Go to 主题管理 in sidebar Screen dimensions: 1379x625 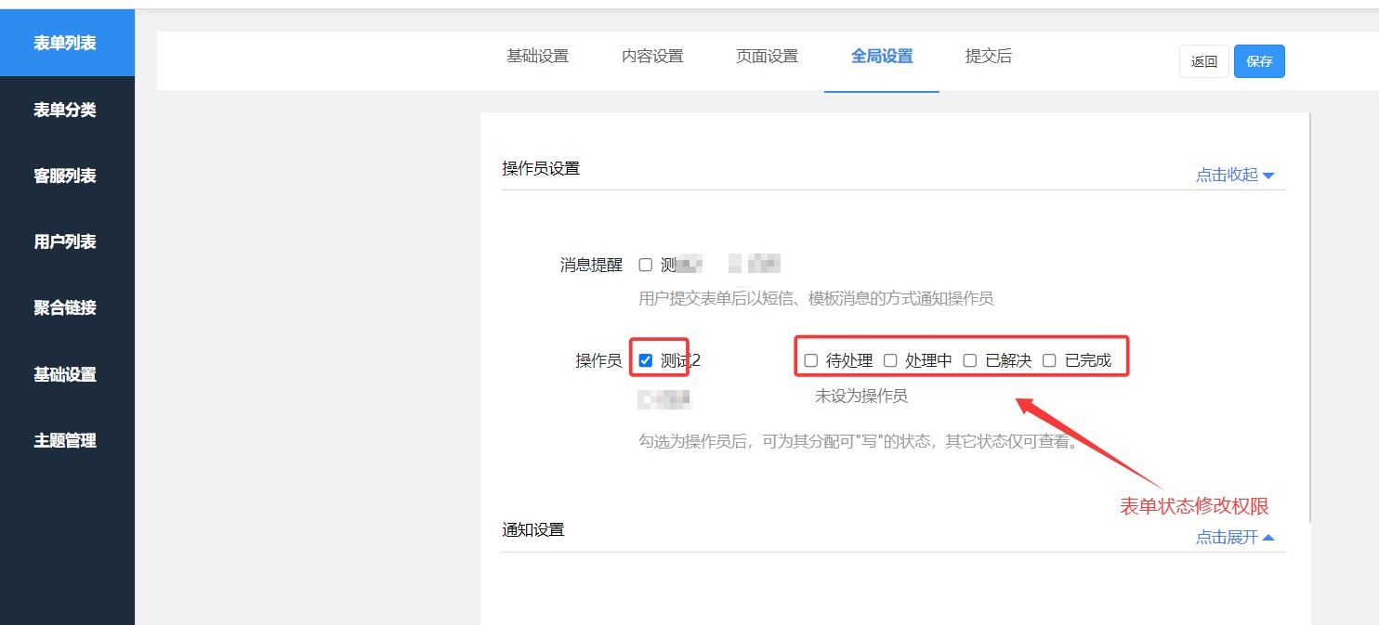(65, 440)
